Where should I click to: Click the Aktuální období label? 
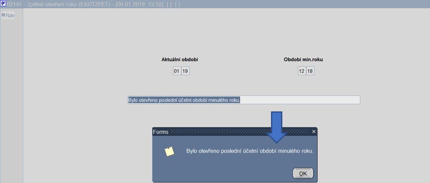(x=180, y=59)
